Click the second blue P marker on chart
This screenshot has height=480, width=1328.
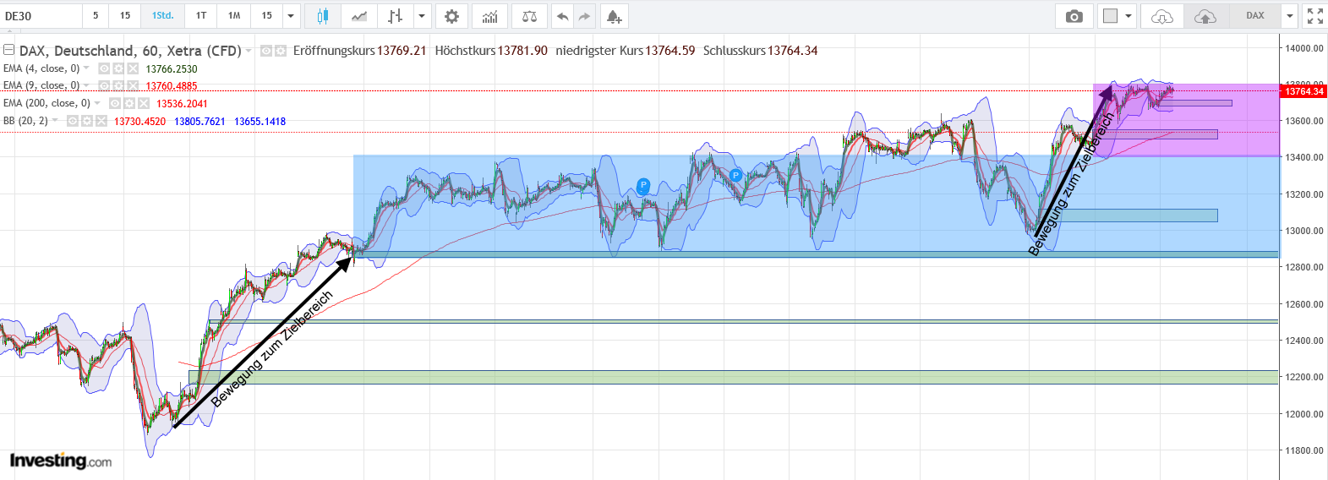pos(735,176)
